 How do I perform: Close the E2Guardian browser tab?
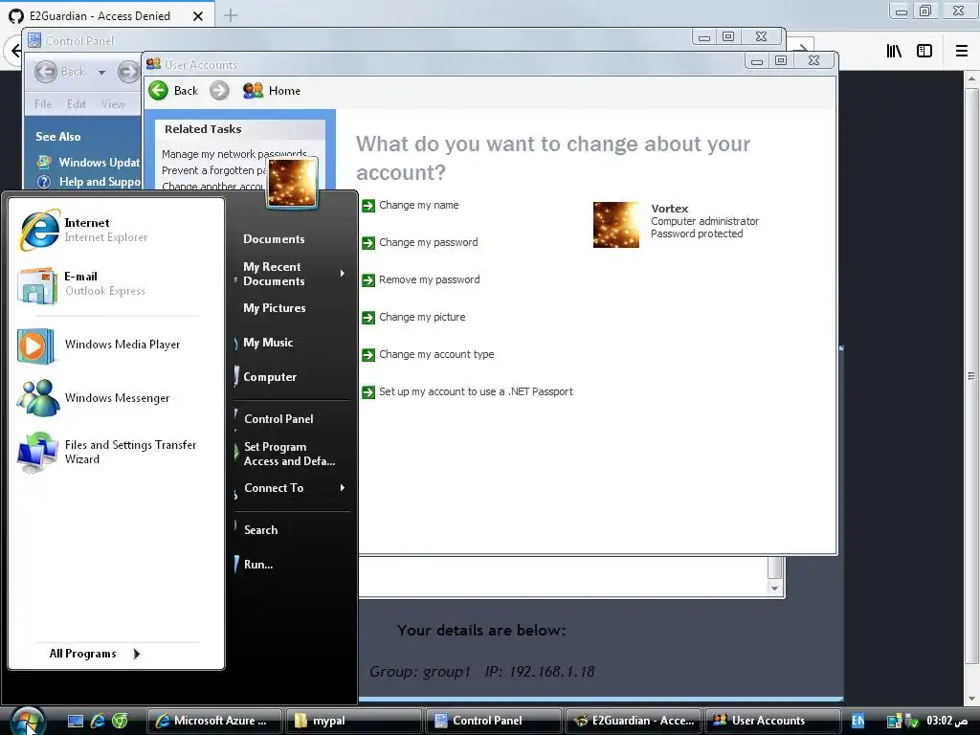(x=198, y=16)
